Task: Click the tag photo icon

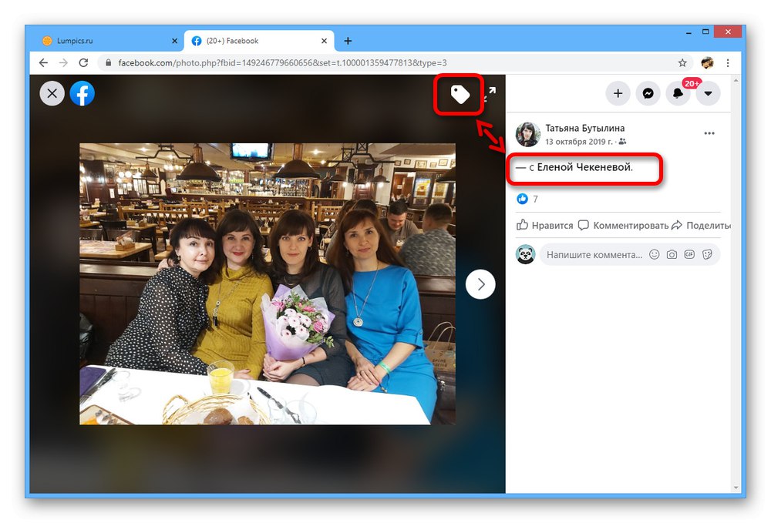Action: 460,94
